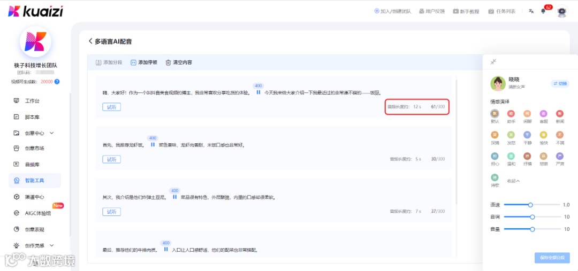Open 创意表现 in the sidebar
578x271 pixels.
click(34, 229)
